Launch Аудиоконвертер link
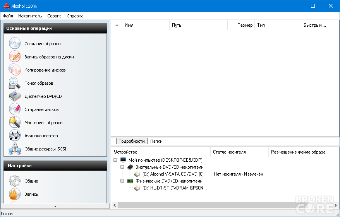 pyautogui.click(x=41, y=136)
